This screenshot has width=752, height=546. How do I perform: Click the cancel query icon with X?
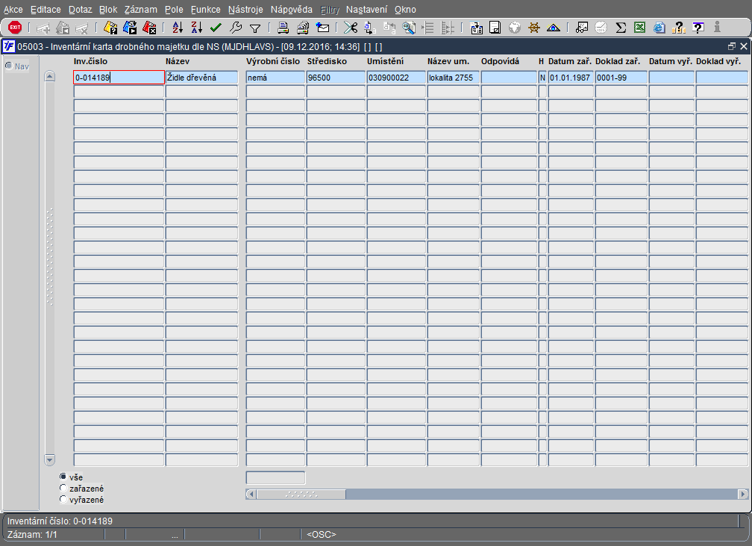[x=150, y=28]
